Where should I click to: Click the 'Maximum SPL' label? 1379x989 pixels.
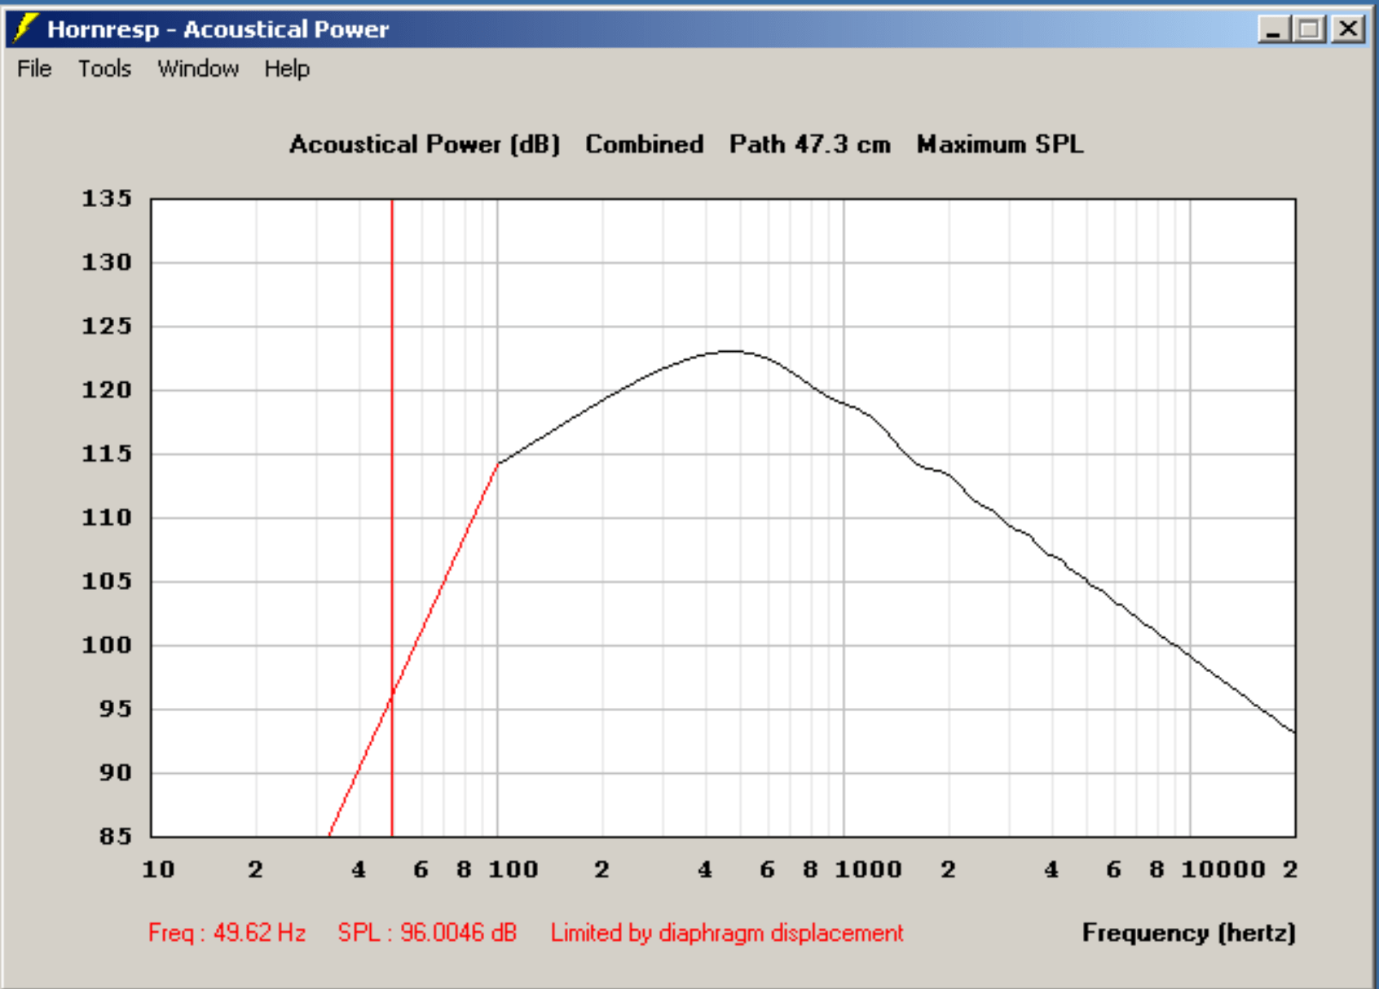click(x=999, y=144)
